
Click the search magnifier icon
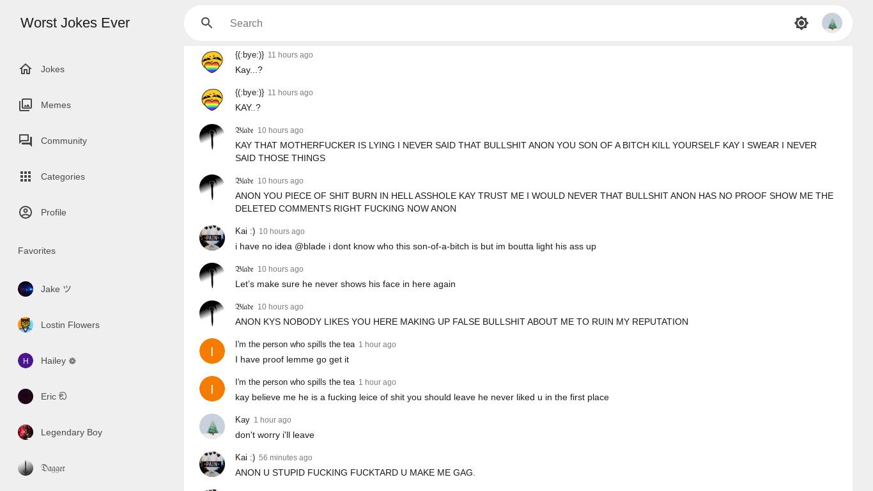(206, 23)
